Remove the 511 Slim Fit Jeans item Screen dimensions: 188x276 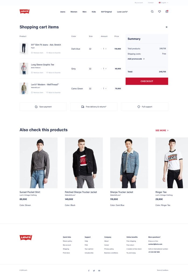(37, 53)
